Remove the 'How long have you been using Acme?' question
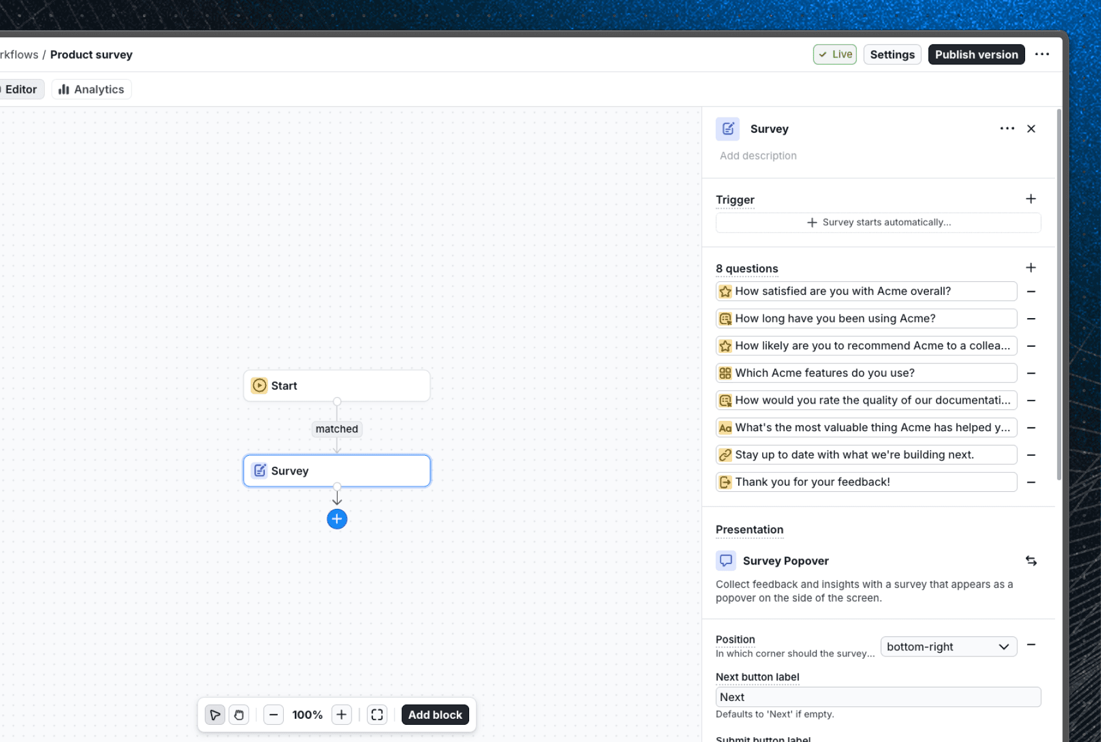 pos(1031,319)
